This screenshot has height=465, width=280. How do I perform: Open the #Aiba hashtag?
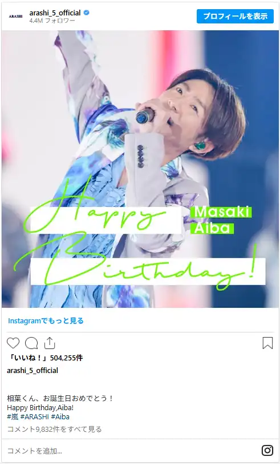pyautogui.click(x=60, y=416)
